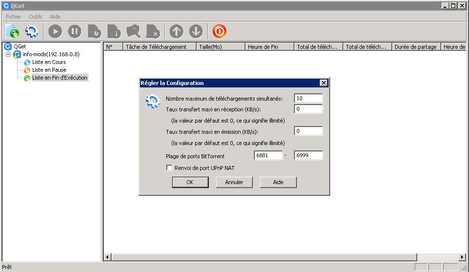Open the configuration gear toolbar icon
Image resolution: width=469 pixels, height=272 pixels.
pyautogui.click(x=32, y=31)
